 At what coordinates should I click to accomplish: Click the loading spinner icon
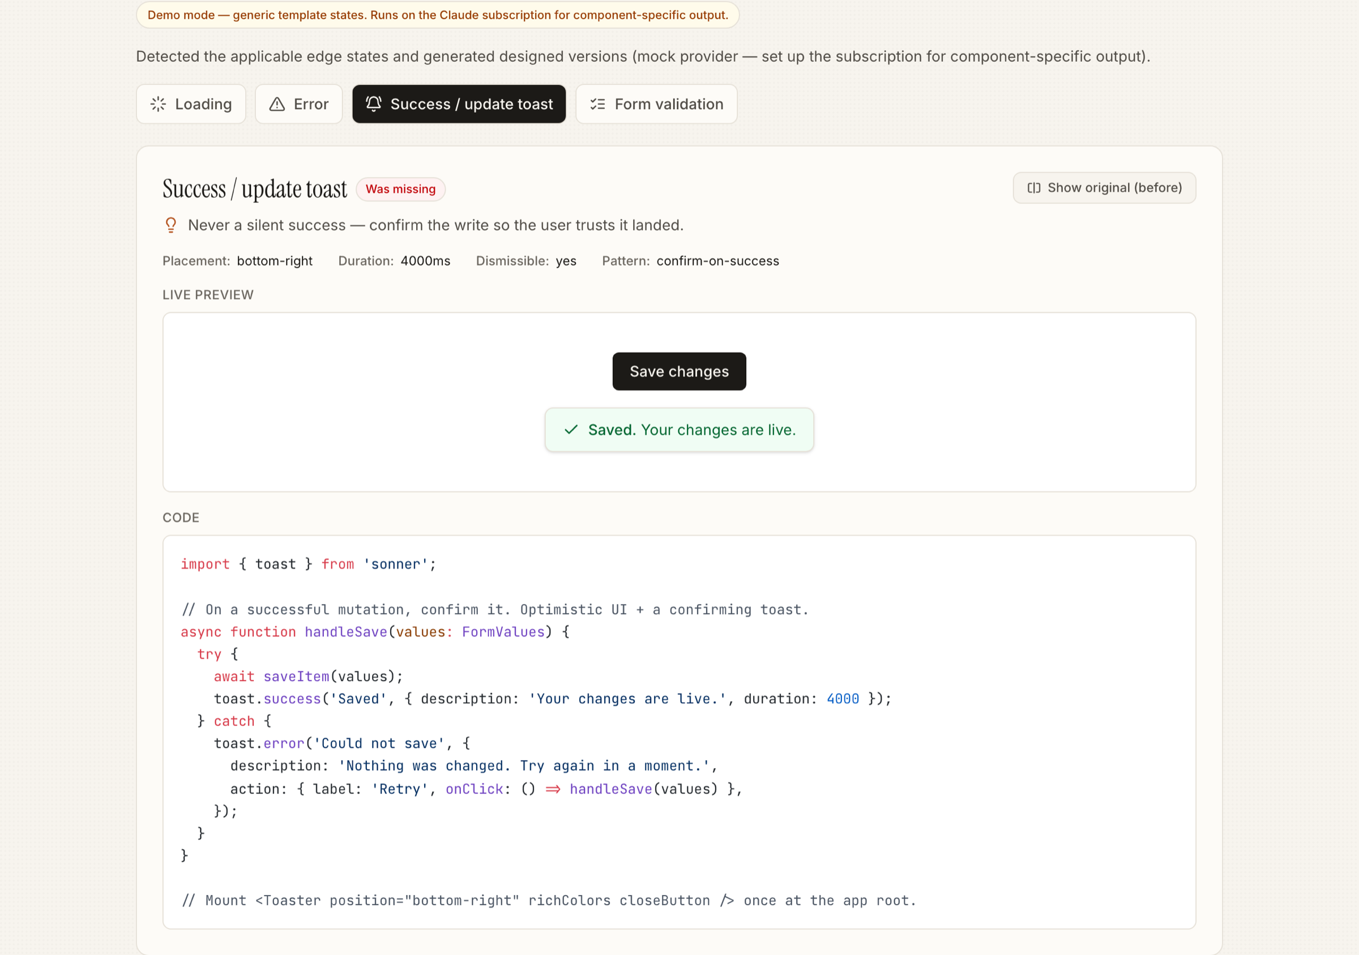tap(158, 104)
